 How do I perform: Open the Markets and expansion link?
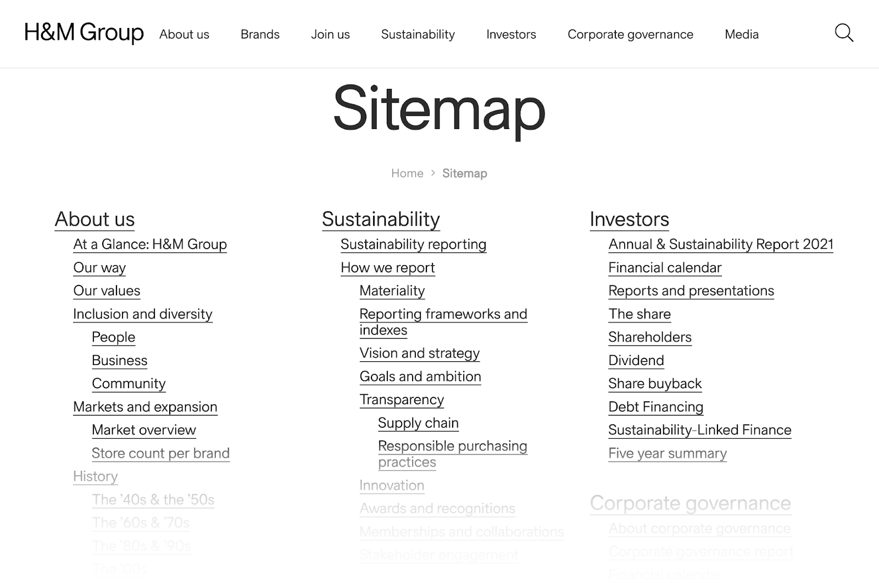point(144,407)
